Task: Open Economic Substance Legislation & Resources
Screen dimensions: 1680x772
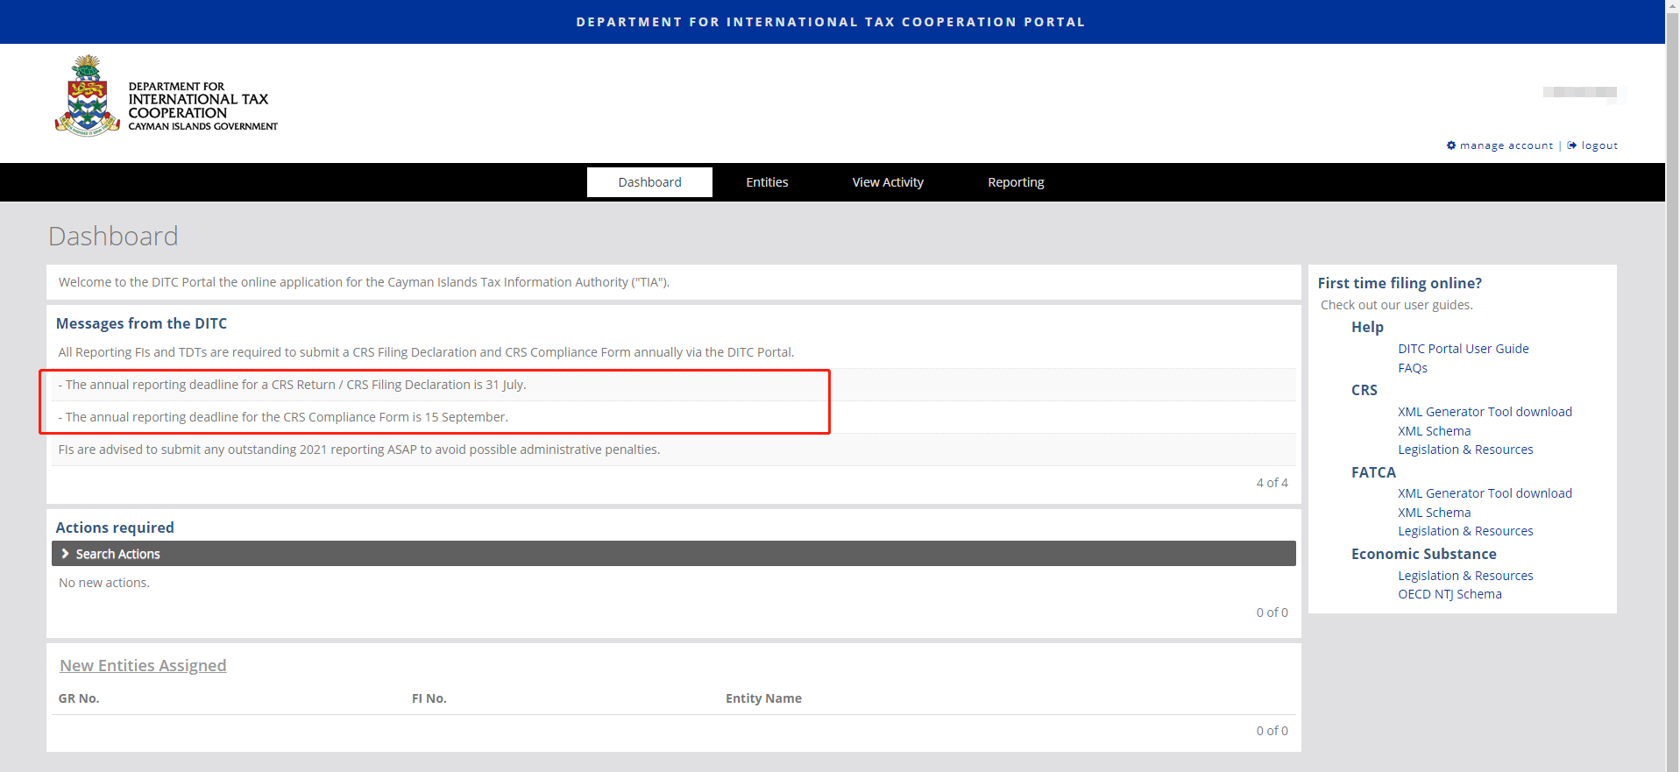Action: point(1465,576)
